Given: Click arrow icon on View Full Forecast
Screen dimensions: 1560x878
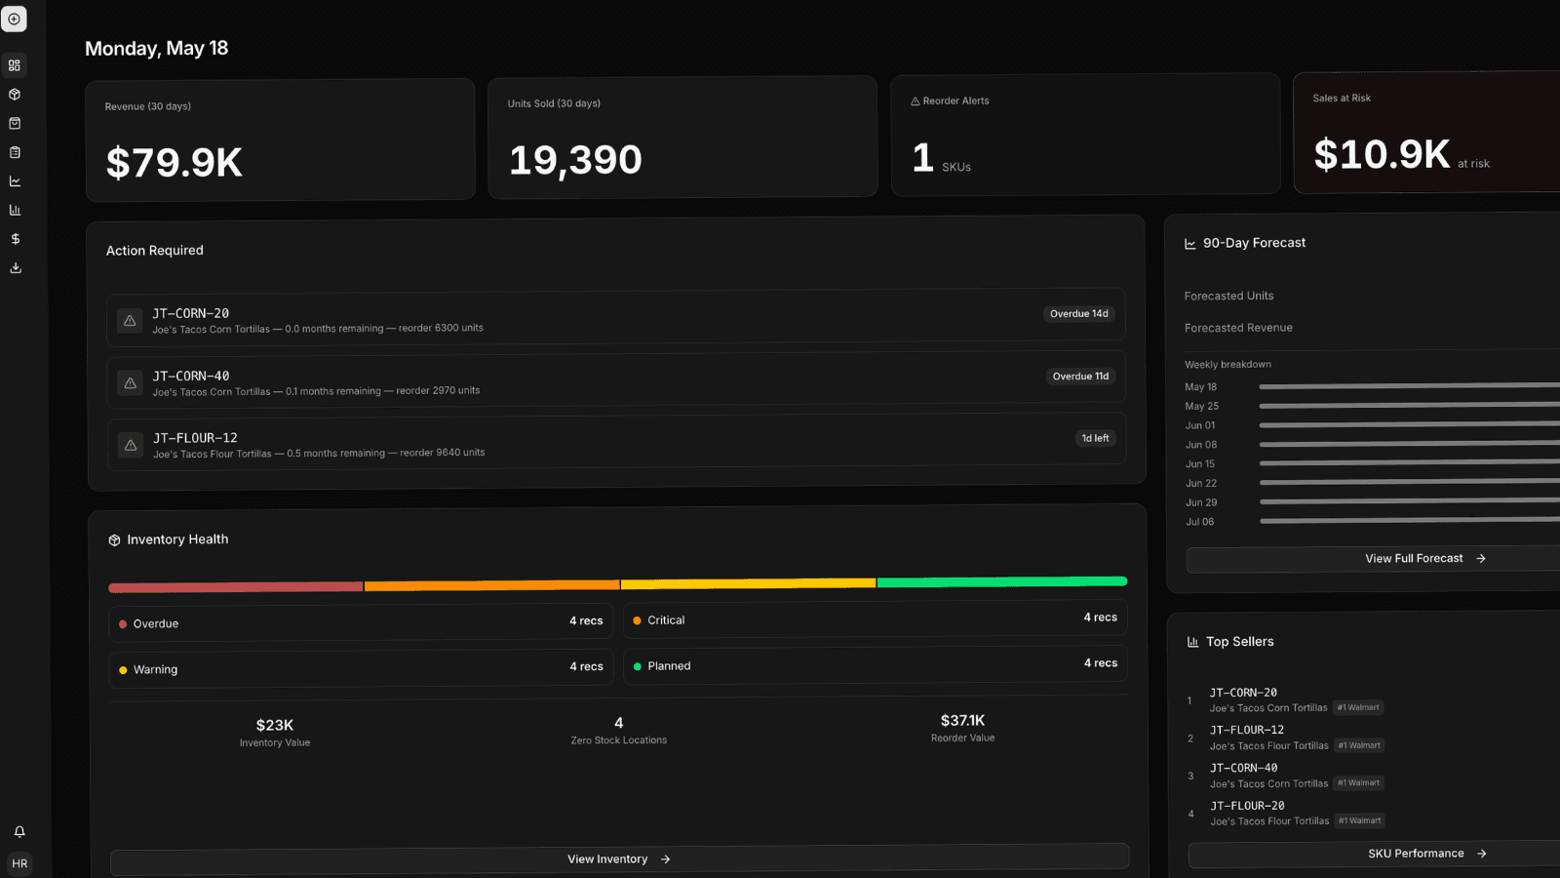Looking at the screenshot, I should point(1481,559).
